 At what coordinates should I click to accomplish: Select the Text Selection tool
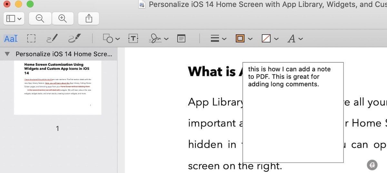click(x=11, y=39)
